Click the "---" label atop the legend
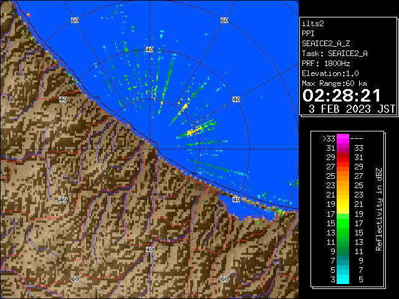This screenshot has width=399, height=299. pos(357,139)
